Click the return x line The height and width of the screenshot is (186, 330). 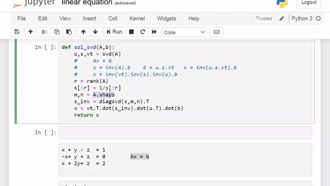(87, 115)
